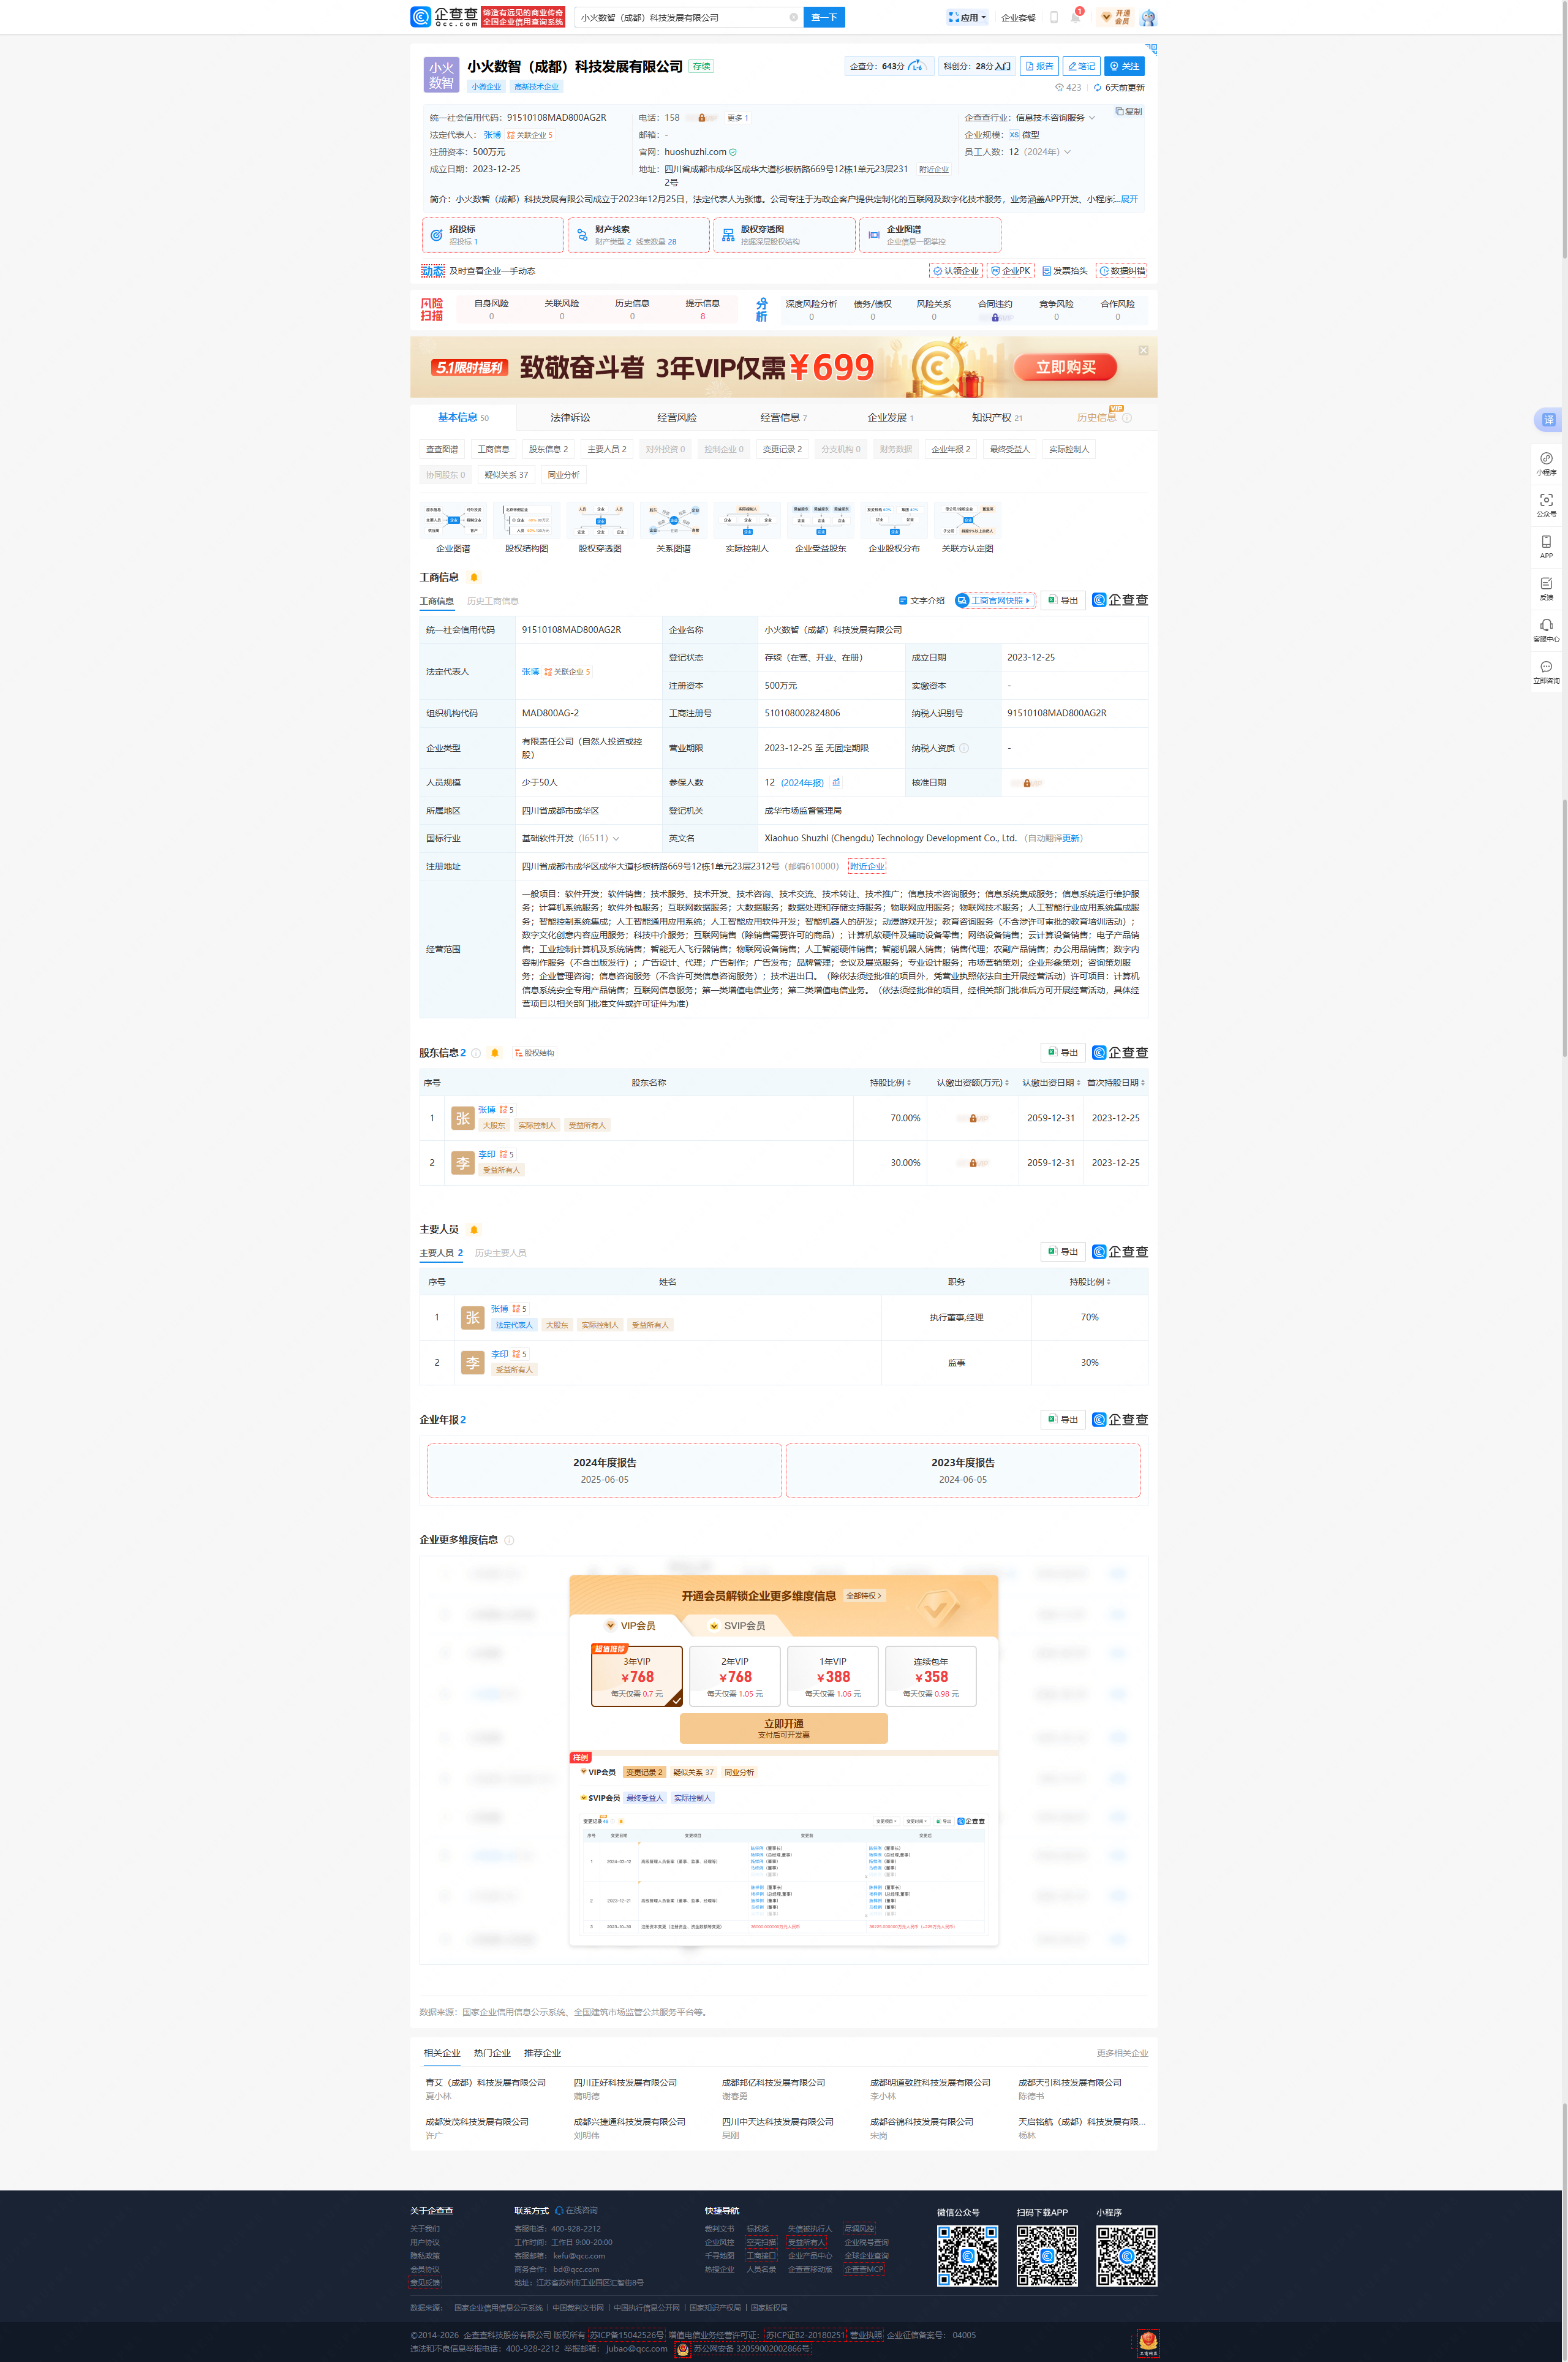Expand the company 简介 with 展开
This screenshot has width=1568, height=2362.
[x=1129, y=199]
